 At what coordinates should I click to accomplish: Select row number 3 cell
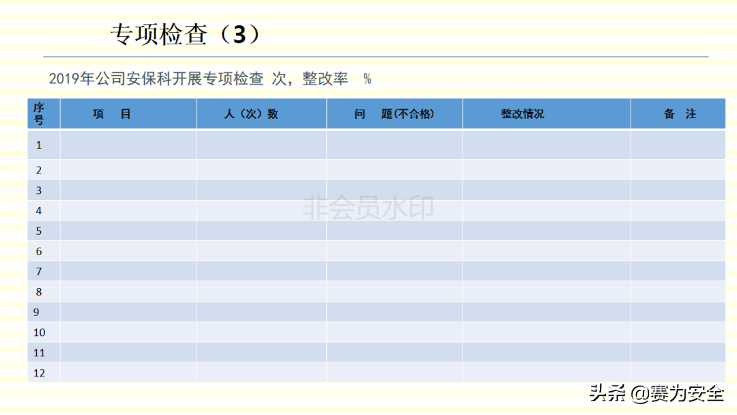coord(44,190)
